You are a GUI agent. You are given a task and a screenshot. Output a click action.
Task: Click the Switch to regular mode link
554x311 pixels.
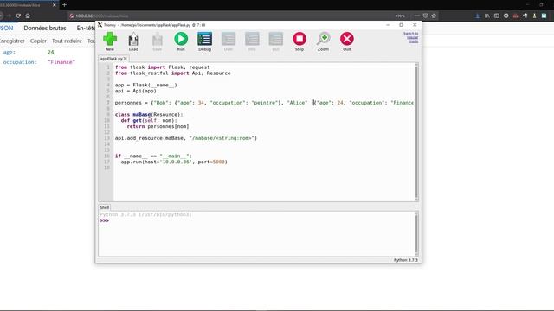(x=411, y=37)
